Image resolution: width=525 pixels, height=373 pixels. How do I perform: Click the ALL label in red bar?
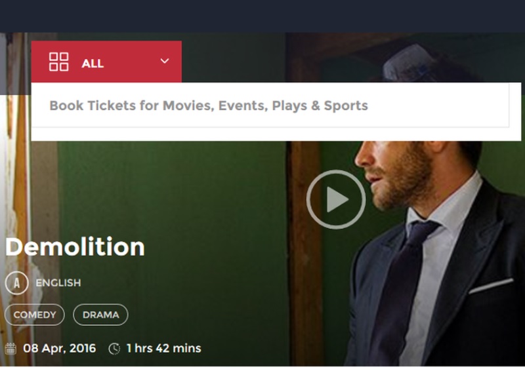(x=93, y=64)
